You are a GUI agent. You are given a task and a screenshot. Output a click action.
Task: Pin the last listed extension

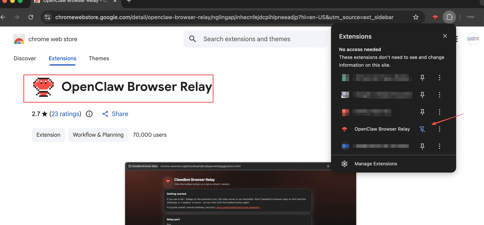(422, 146)
